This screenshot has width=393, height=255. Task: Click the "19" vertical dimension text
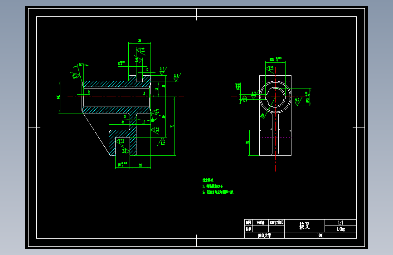[156, 89]
